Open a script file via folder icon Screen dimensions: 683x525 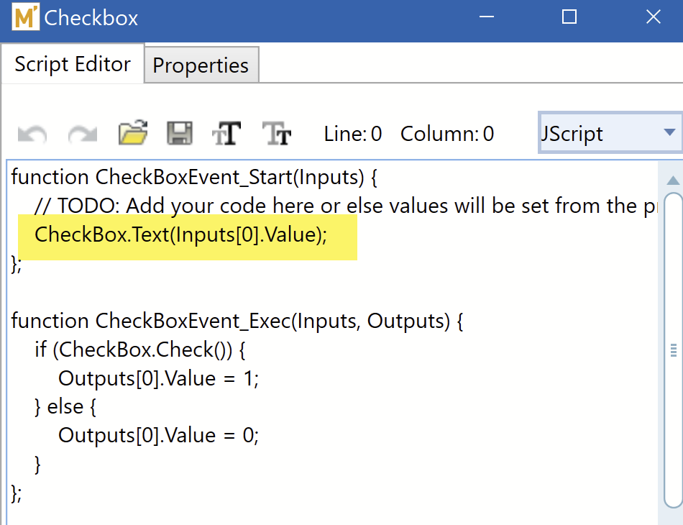click(x=133, y=133)
